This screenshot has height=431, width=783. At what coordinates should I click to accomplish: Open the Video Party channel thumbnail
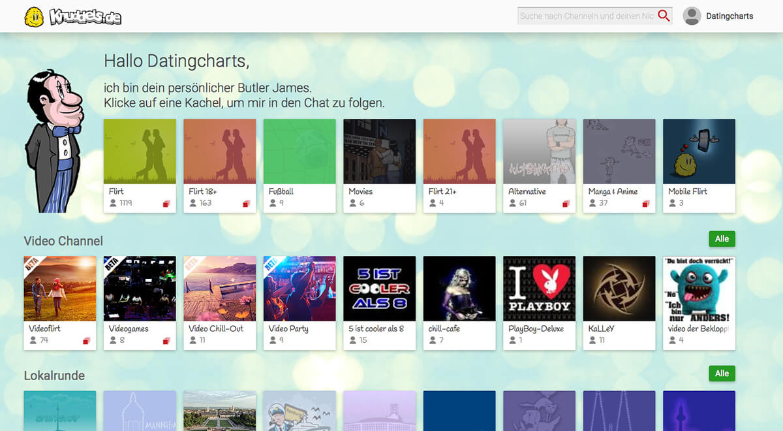(x=299, y=289)
